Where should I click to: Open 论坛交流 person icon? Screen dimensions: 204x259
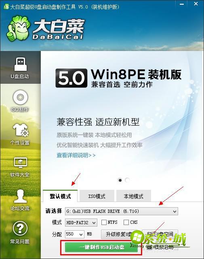tap(20, 196)
